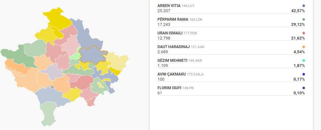This screenshot has width=321, height=130.
Task: Click the dark blue dot beside Avni Çakmaku
Action: click(303, 74)
